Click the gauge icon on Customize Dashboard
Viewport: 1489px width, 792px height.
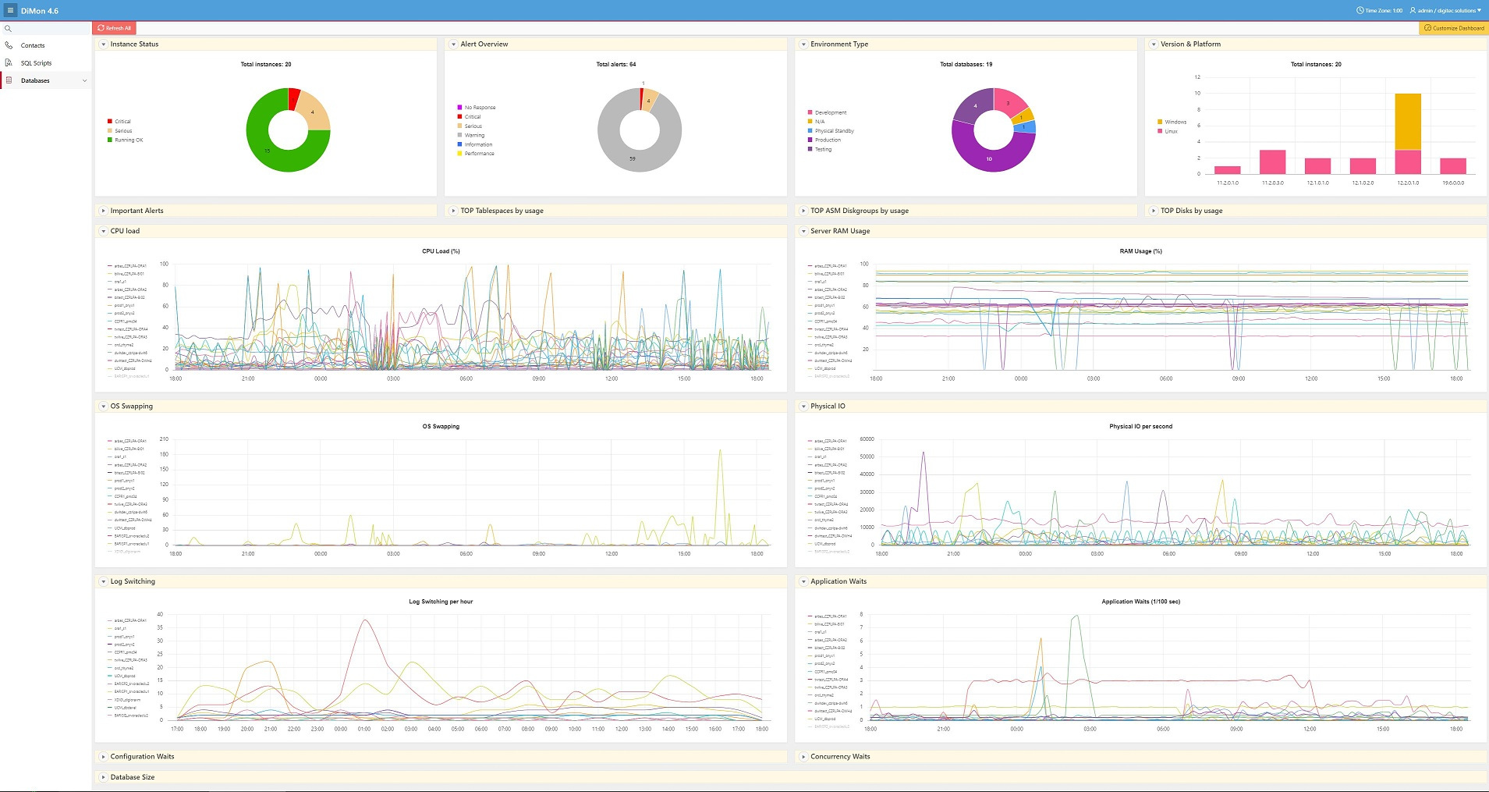[x=1427, y=28]
